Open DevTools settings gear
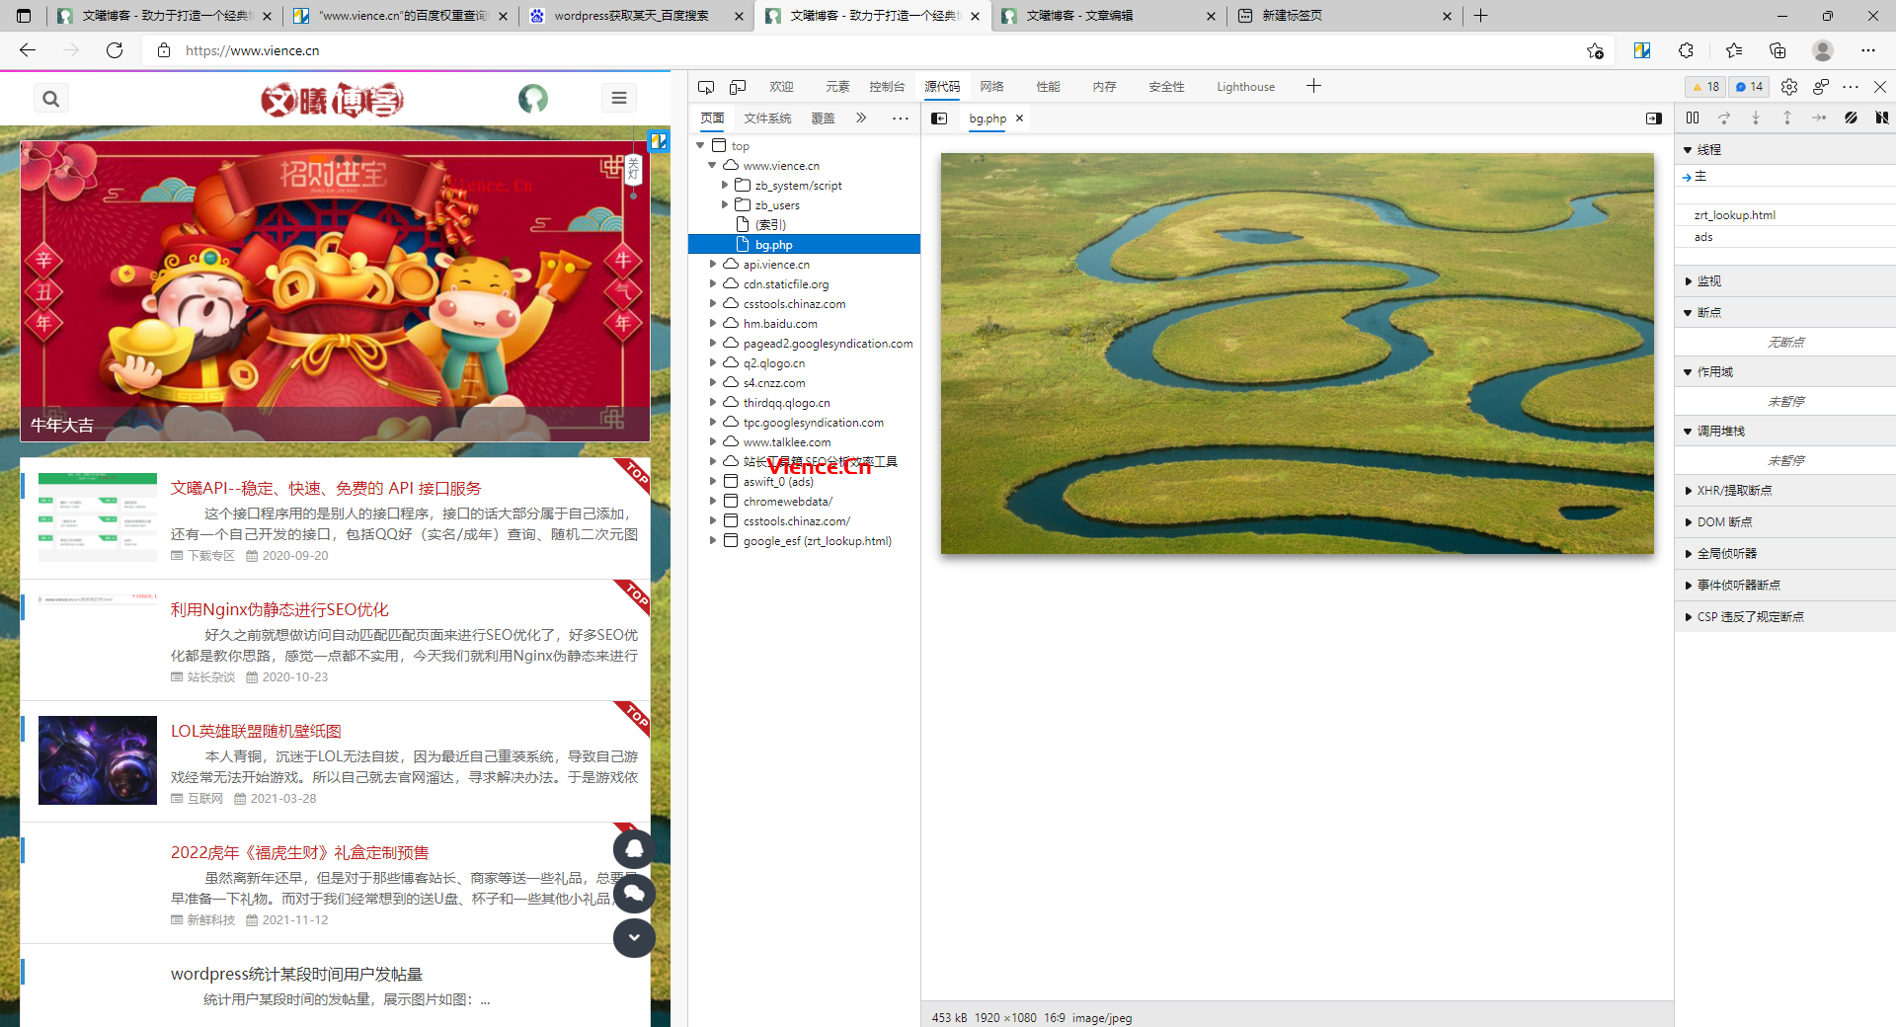The image size is (1896, 1027). click(x=1788, y=87)
